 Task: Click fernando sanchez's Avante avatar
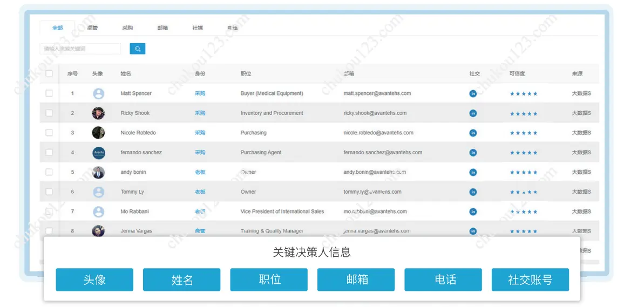pyautogui.click(x=98, y=153)
